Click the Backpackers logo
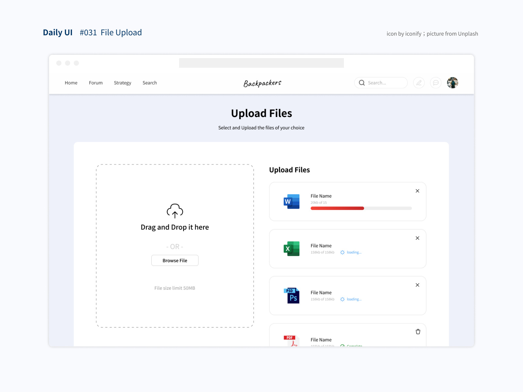This screenshot has height=392, width=523. pos(262,83)
